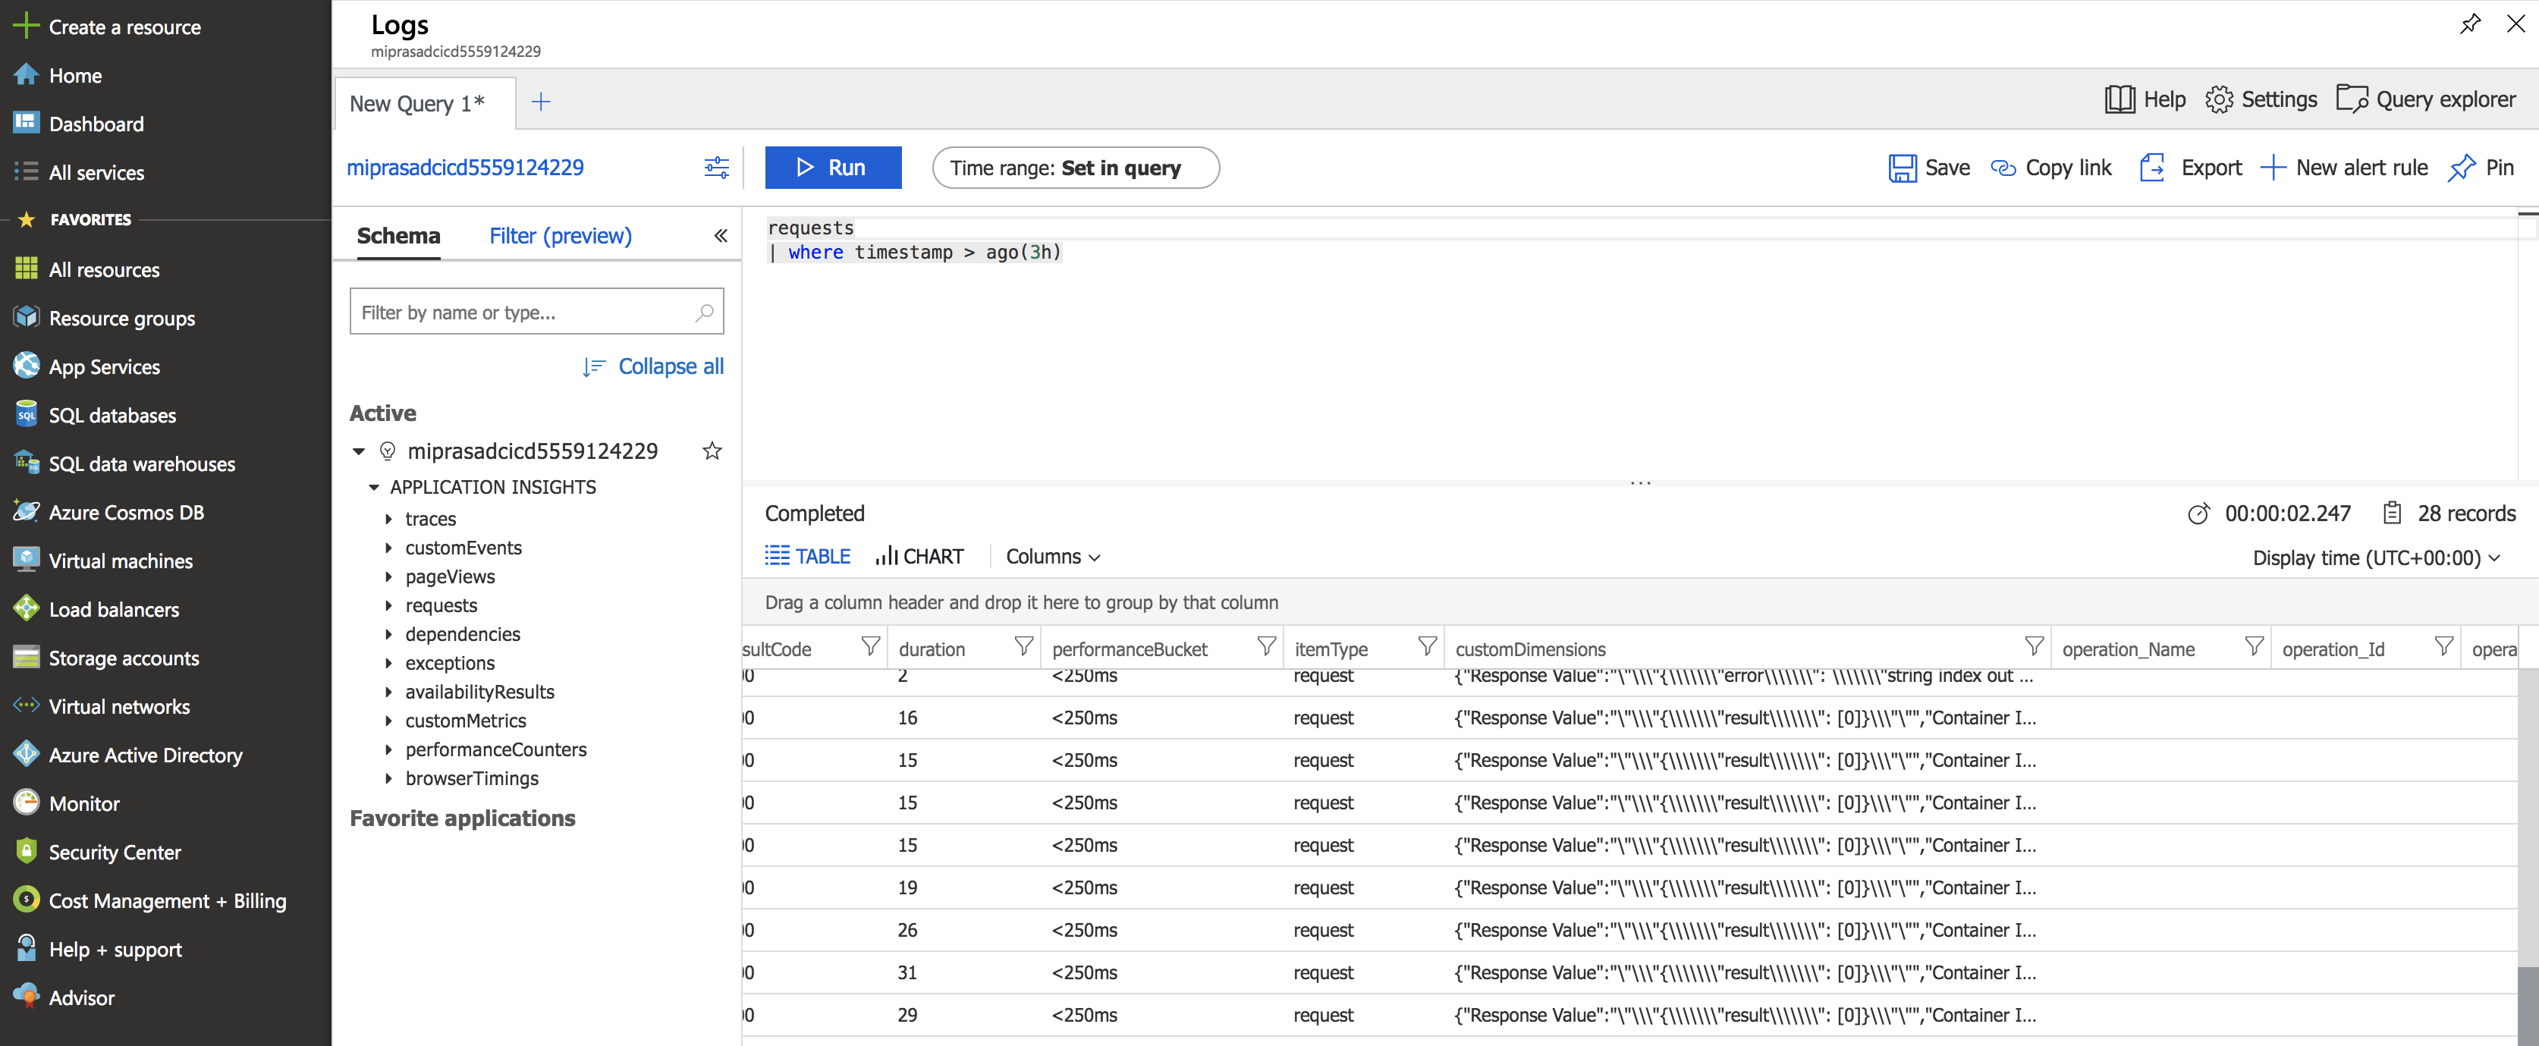Open All services list icon

click(x=26, y=171)
